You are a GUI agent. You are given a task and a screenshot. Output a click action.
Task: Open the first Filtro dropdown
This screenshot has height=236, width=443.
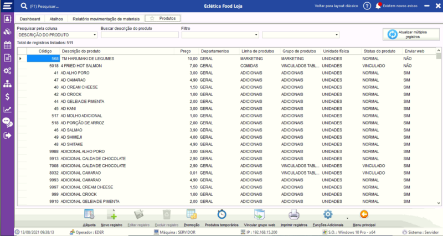(256, 35)
